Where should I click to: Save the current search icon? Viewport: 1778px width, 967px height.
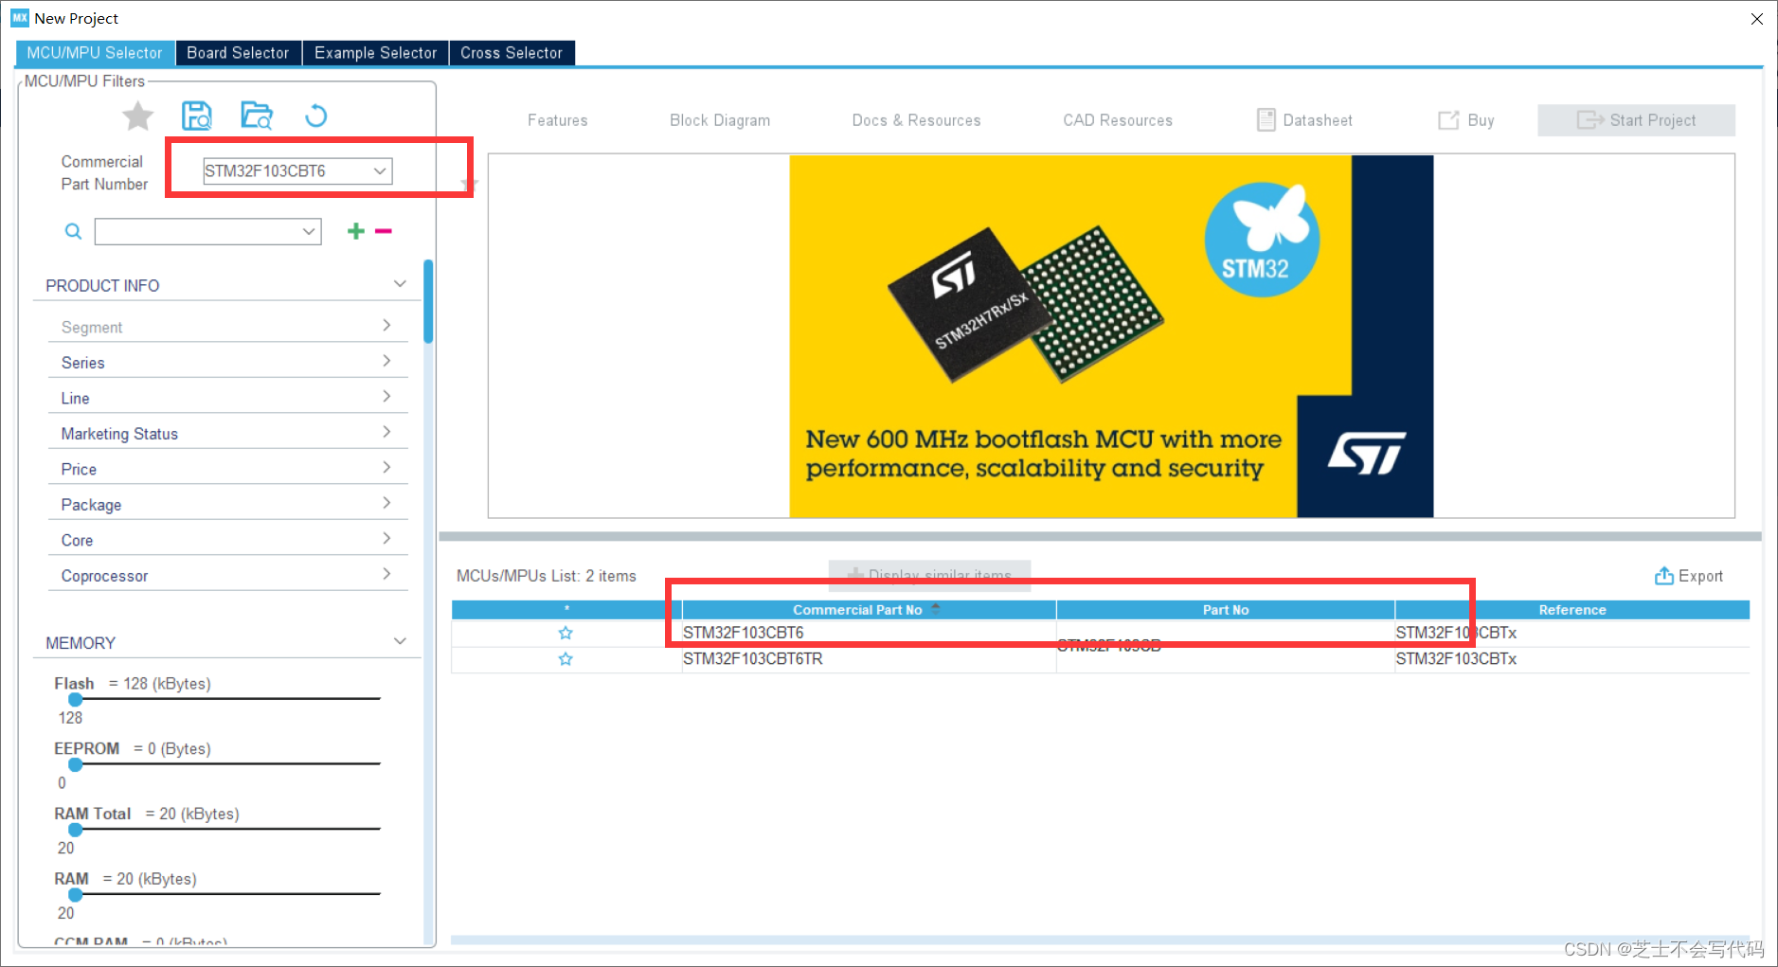196,116
